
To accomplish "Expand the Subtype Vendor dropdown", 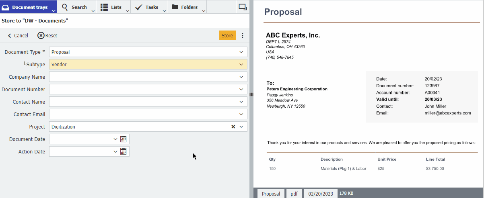I will pyautogui.click(x=241, y=64).
